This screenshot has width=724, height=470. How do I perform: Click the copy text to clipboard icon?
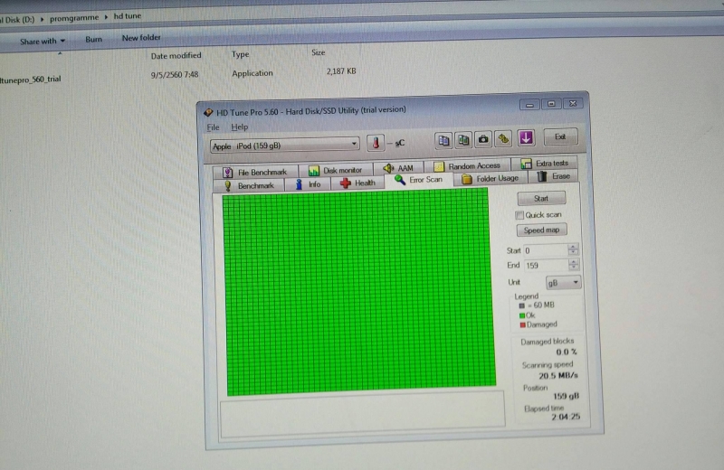point(443,139)
